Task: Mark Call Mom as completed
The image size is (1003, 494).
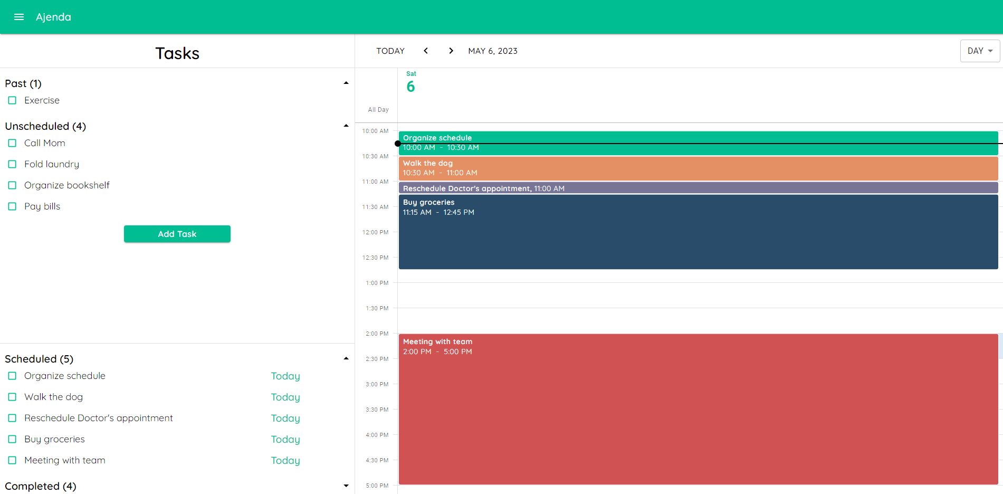Action: (x=12, y=142)
